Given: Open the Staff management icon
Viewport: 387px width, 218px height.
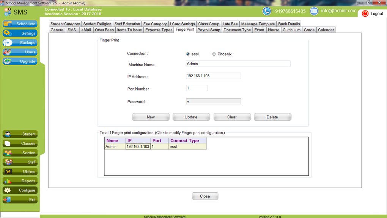Looking at the screenshot, I should [20, 162].
